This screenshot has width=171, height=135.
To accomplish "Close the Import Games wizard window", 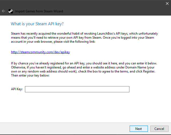I will pyautogui.click(x=167, y=3).
